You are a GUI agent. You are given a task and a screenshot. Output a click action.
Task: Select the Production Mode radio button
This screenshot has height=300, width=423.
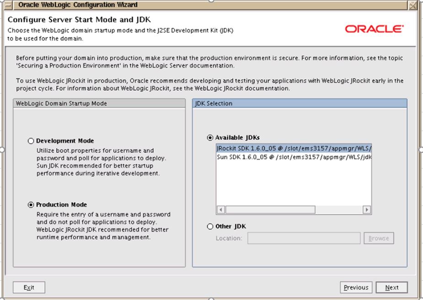click(31, 205)
